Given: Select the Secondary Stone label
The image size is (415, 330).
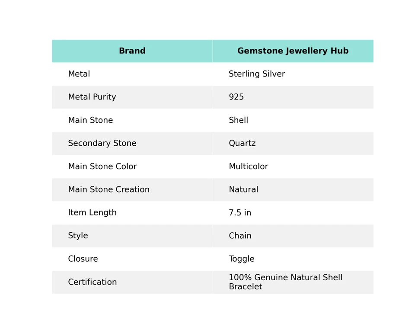Looking at the screenshot, I should pos(102,144).
